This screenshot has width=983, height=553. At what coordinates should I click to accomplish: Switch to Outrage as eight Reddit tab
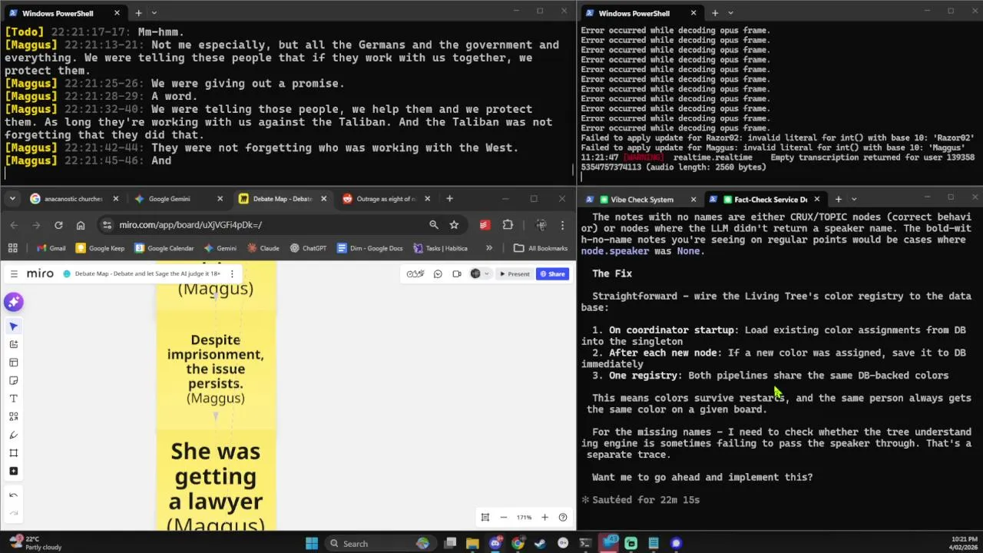point(387,199)
